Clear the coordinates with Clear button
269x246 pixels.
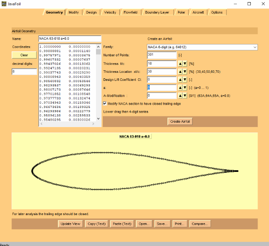[x=25, y=55]
